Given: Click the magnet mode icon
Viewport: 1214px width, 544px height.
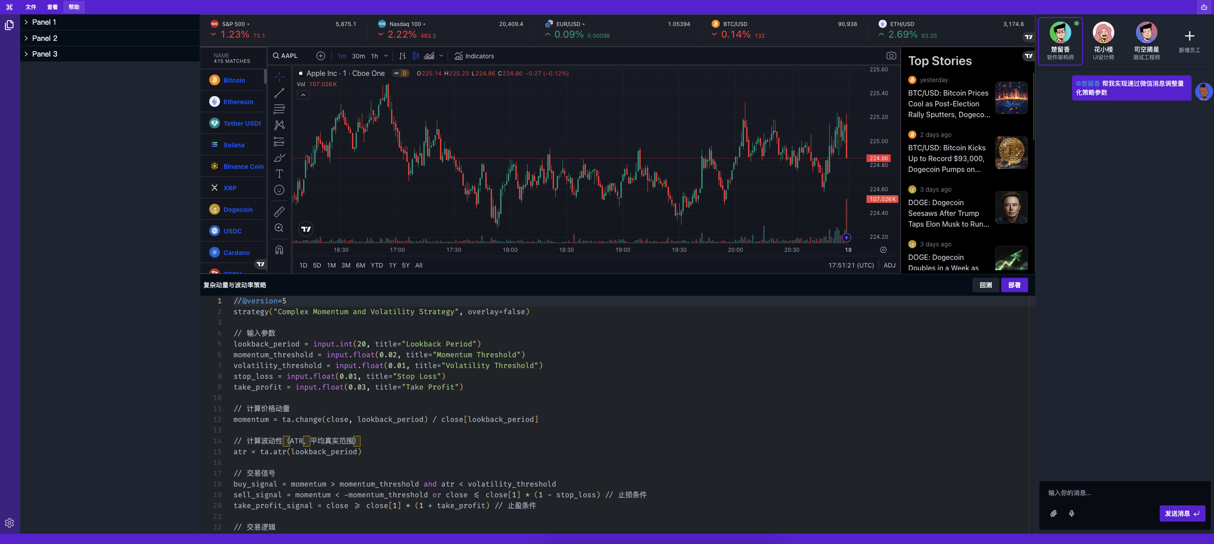Looking at the screenshot, I should (x=279, y=250).
